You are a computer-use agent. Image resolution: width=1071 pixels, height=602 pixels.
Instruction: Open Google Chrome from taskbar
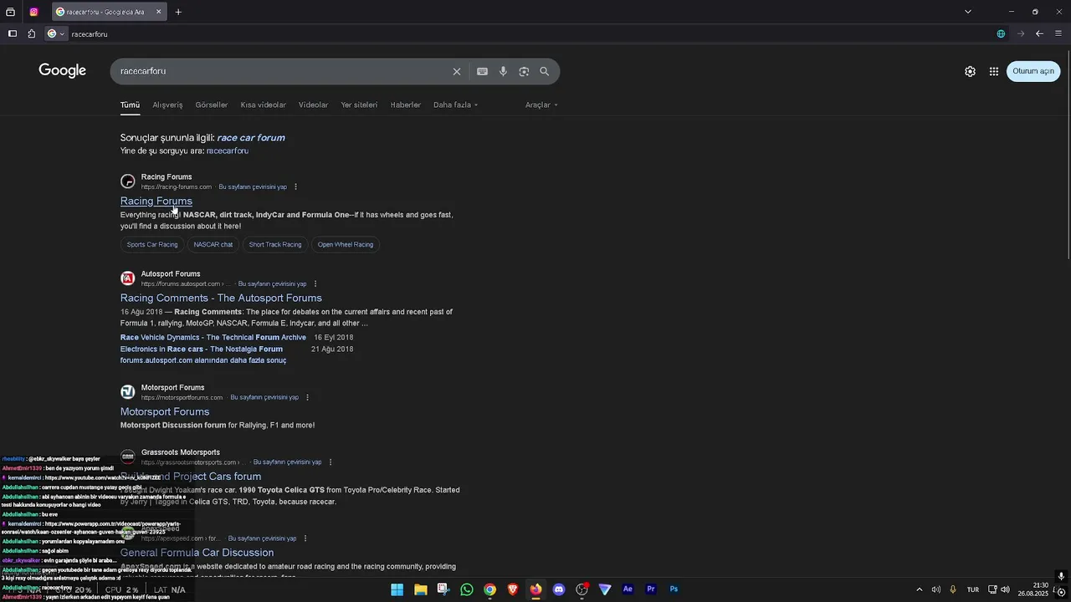click(489, 589)
